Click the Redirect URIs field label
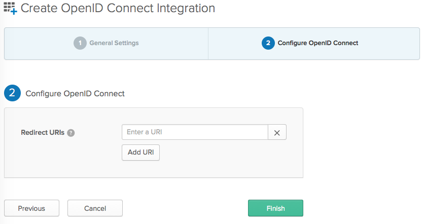 click(43, 133)
